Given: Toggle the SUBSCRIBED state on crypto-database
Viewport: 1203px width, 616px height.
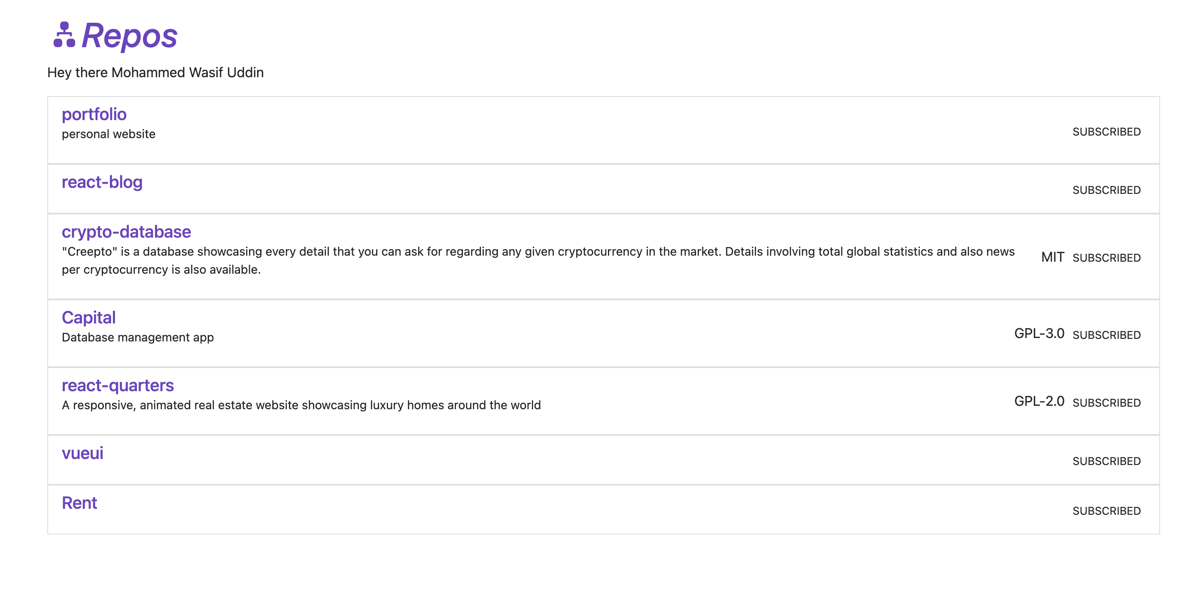Looking at the screenshot, I should click(1107, 258).
